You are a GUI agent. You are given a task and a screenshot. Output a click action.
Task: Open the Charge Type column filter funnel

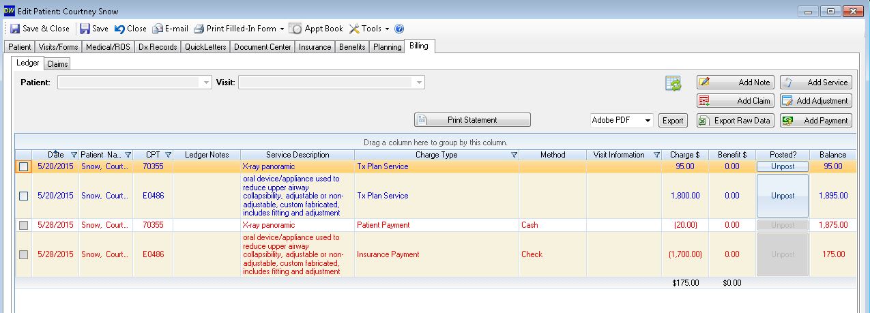coord(514,155)
